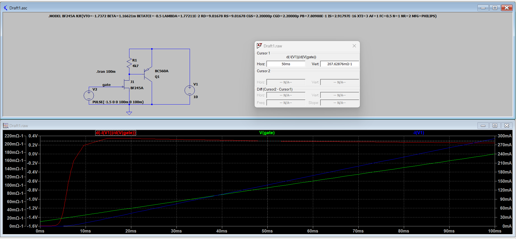Click the Cursor 1 trace name d(-I(V1))/d(V(gate))
Screen dimensions: 516x239
tap(301, 57)
